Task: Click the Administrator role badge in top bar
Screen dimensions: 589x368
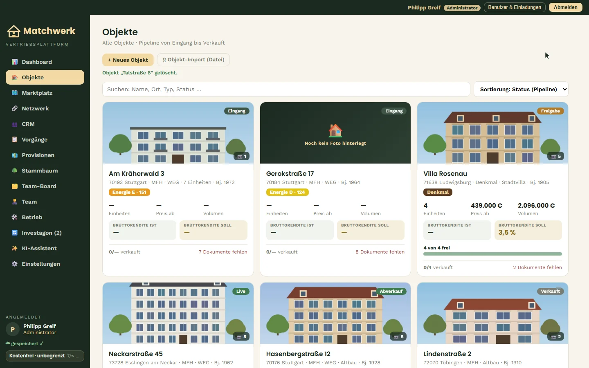Action: pos(462,8)
